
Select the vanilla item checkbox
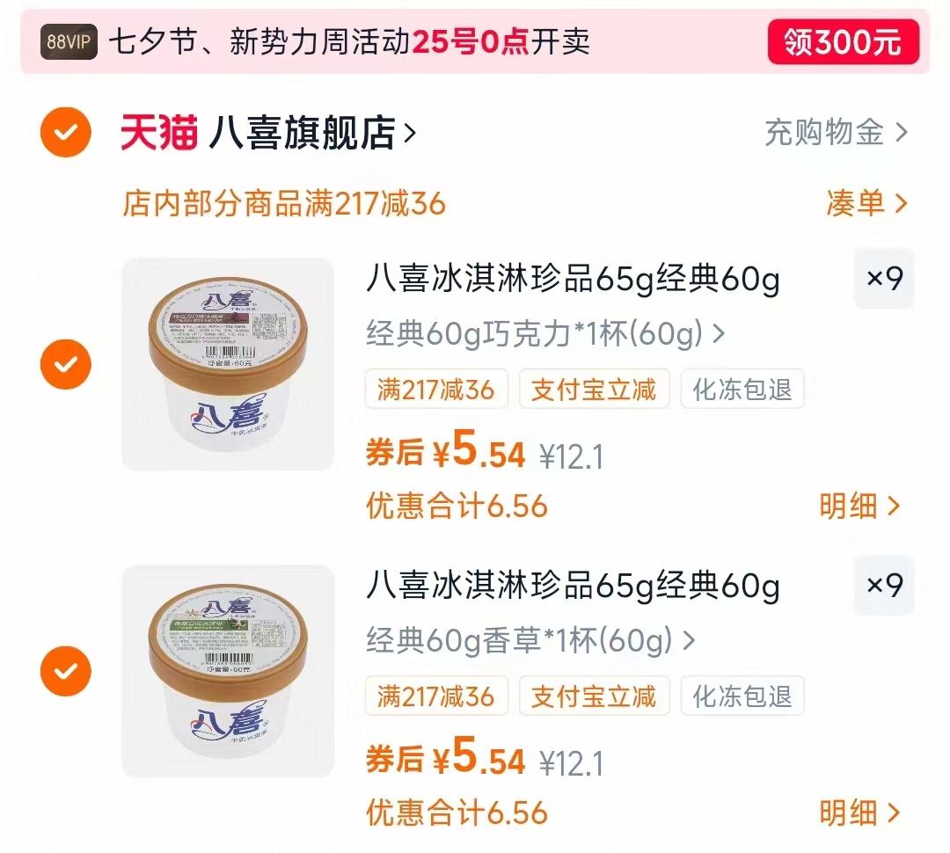65,670
